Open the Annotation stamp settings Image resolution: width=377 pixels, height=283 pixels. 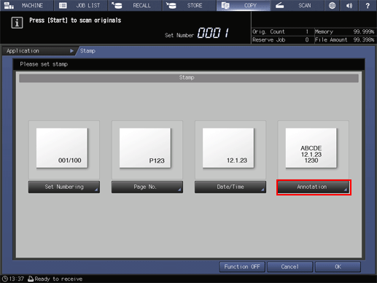(314, 187)
